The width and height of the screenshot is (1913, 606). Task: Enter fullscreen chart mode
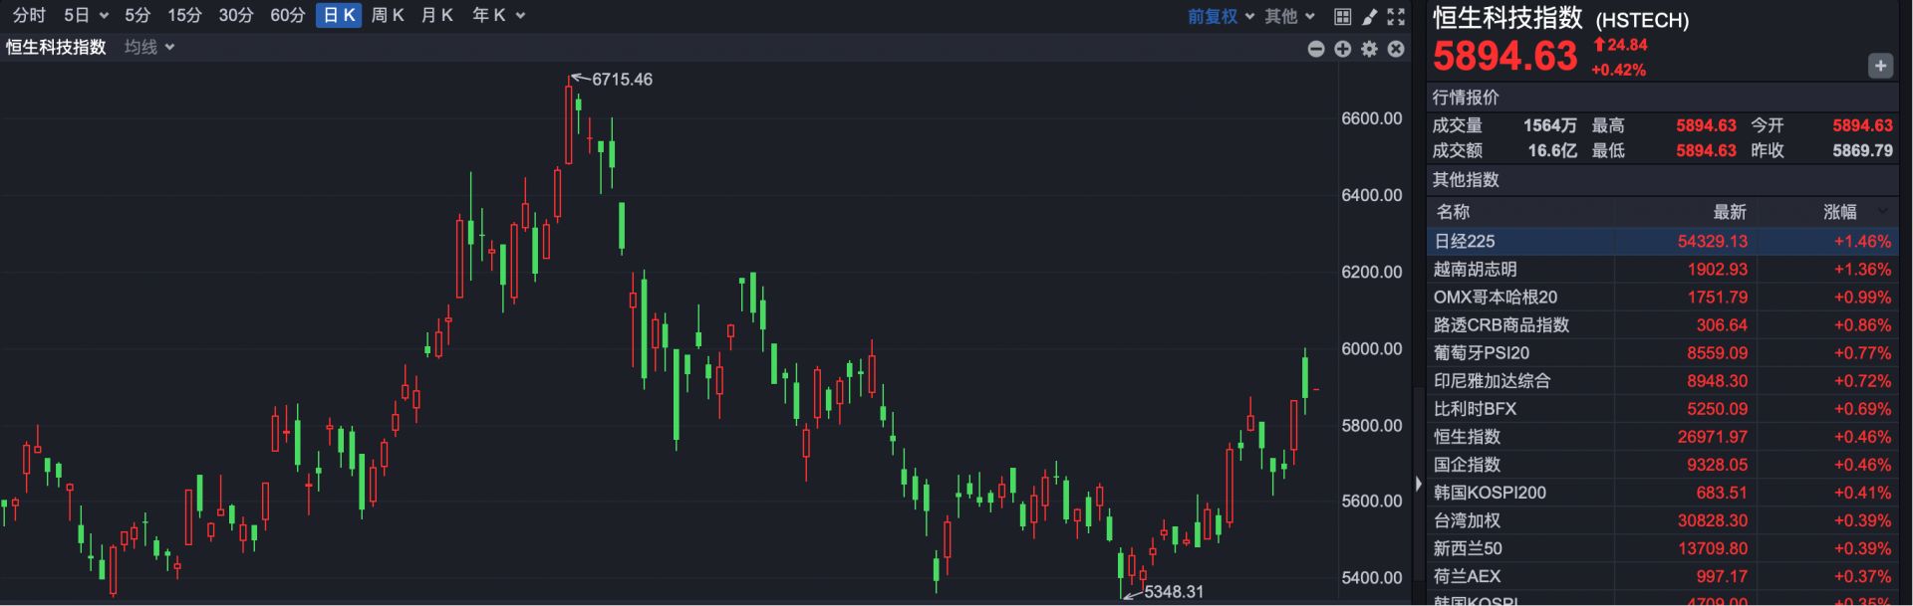1396,16
